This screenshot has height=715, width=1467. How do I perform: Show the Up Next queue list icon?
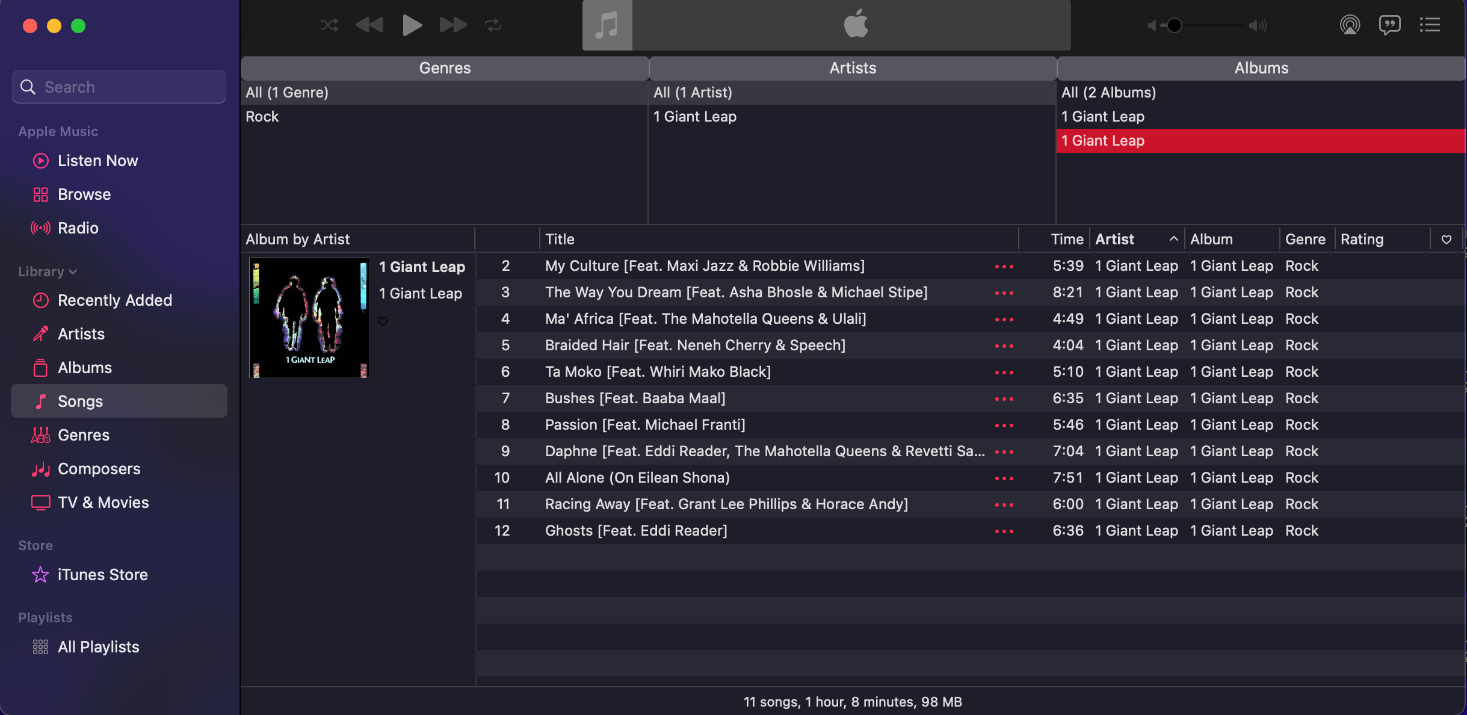coord(1430,25)
